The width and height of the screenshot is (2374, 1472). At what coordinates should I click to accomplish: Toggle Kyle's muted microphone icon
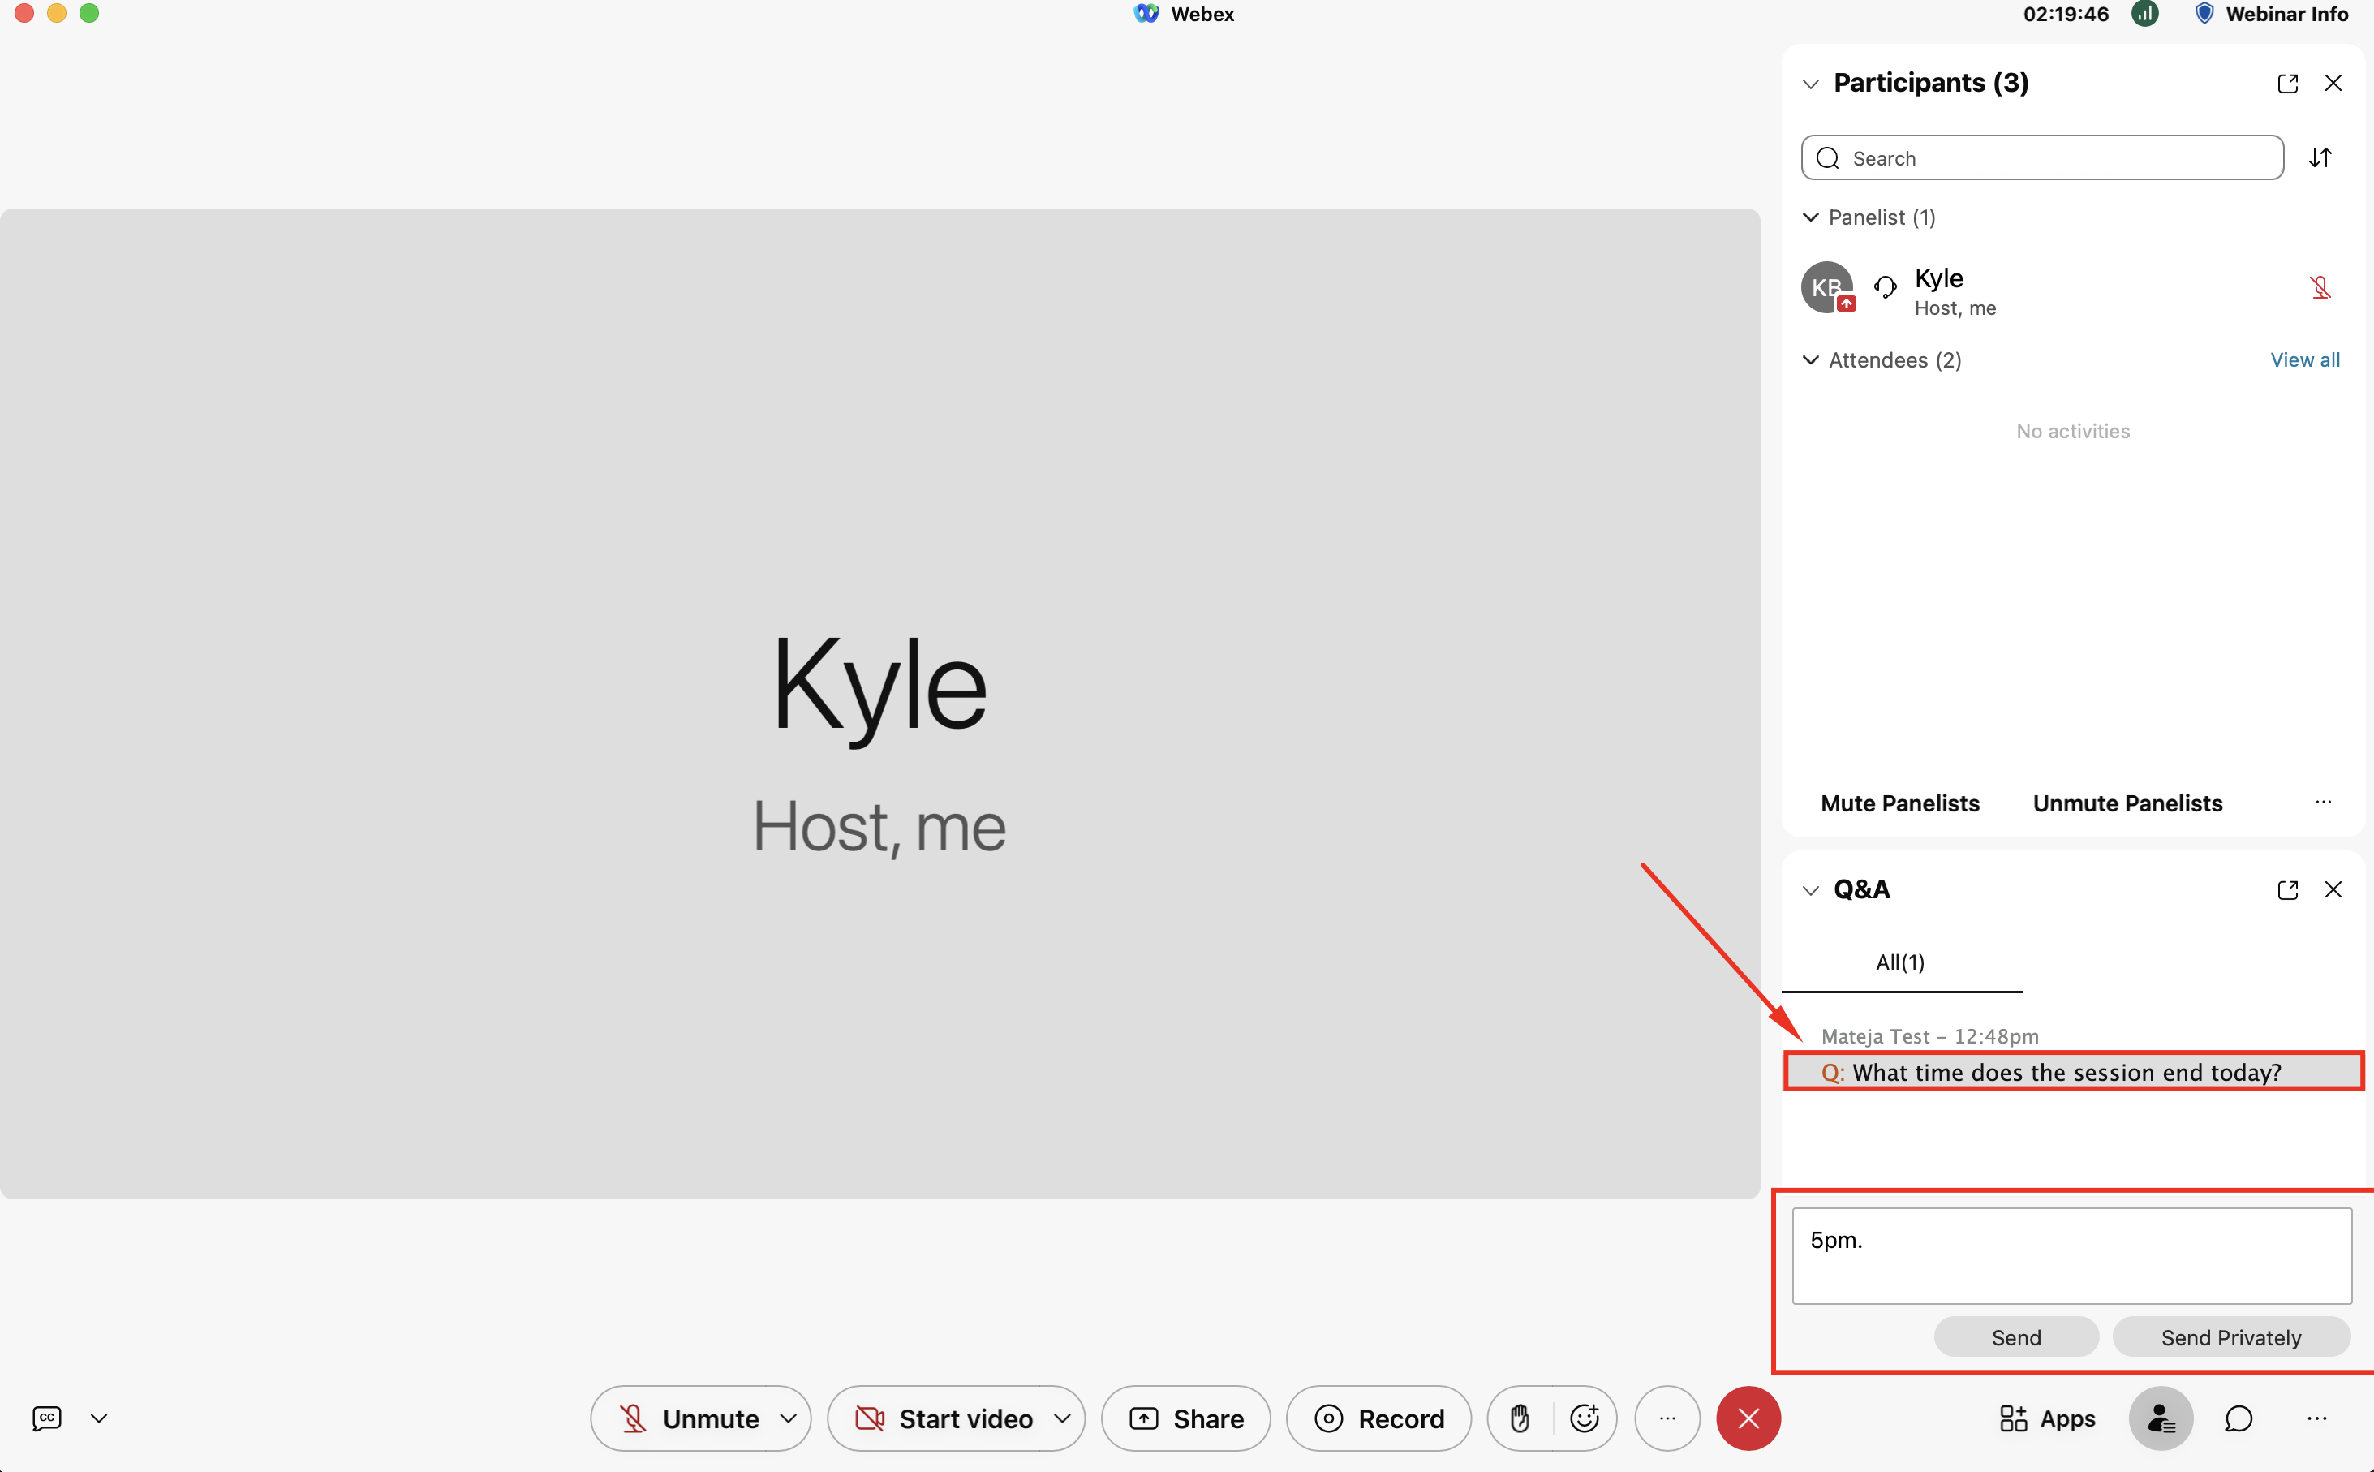pos(2320,287)
